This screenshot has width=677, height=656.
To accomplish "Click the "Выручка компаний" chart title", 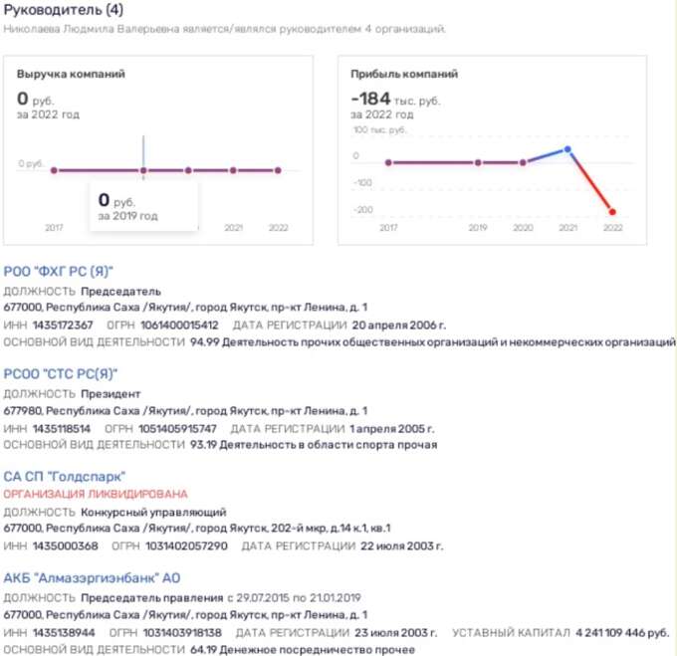I will pyautogui.click(x=71, y=75).
